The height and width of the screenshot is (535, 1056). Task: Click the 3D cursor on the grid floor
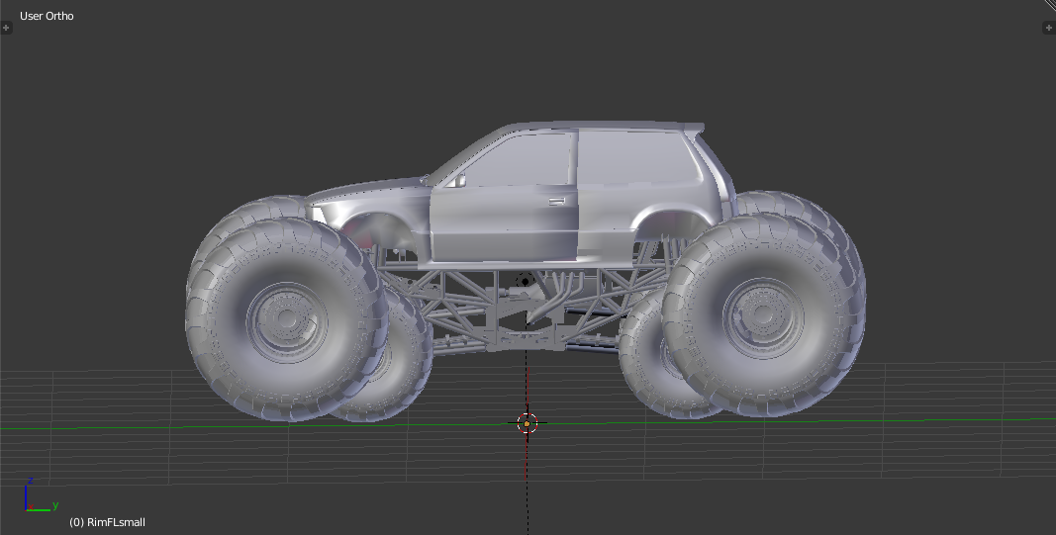pos(528,423)
